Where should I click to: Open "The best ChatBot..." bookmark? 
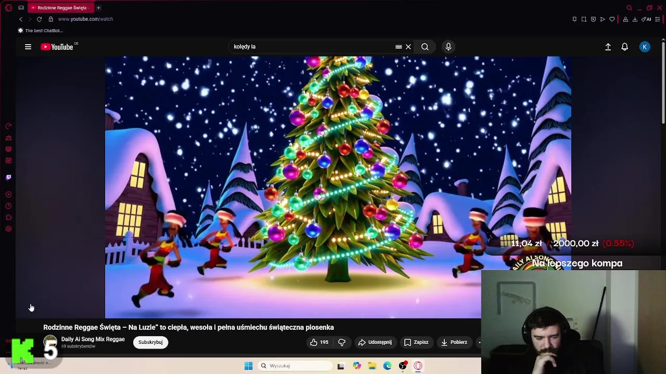(x=41, y=31)
